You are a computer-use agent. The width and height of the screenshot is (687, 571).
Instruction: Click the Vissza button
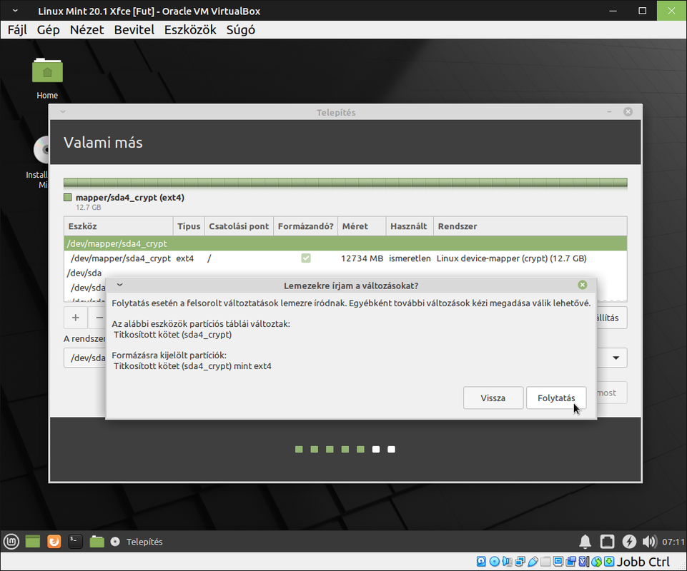493,398
